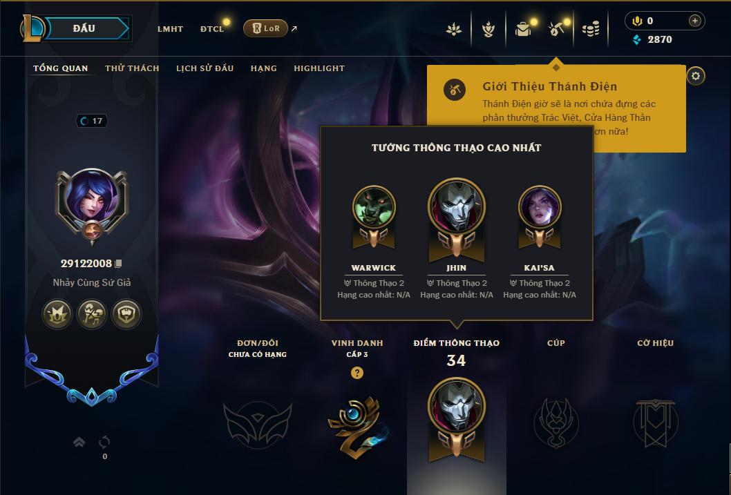Click the Honor level help question mark
The image size is (731, 495).
pyautogui.click(x=357, y=373)
